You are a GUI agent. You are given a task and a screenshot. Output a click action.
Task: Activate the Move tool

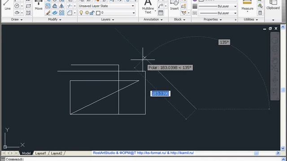pyautogui.click(x=39, y=5)
